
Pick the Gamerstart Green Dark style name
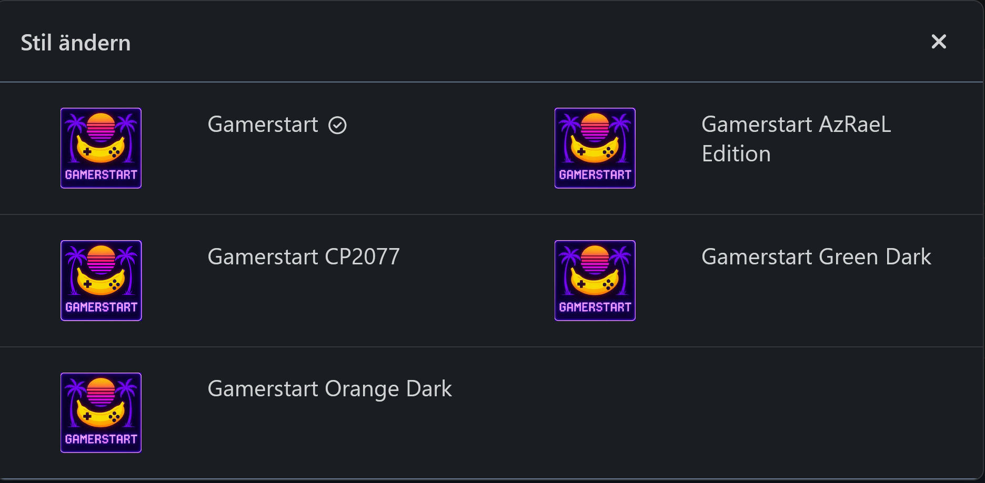click(x=816, y=257)
